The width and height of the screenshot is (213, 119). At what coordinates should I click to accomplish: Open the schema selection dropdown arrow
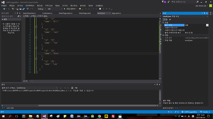(160, 16)
